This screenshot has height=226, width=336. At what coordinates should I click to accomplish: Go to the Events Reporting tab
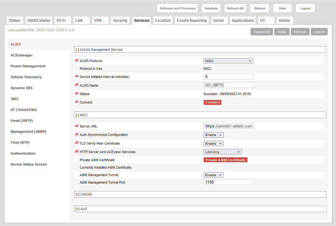pos(192,21)
